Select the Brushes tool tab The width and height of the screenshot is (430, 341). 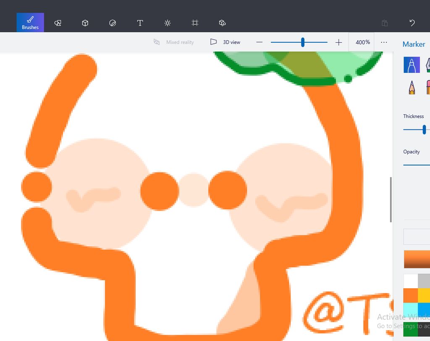point(30,23)
